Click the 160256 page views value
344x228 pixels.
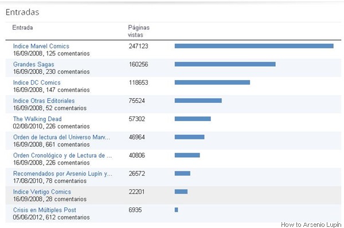pos(138,64)
